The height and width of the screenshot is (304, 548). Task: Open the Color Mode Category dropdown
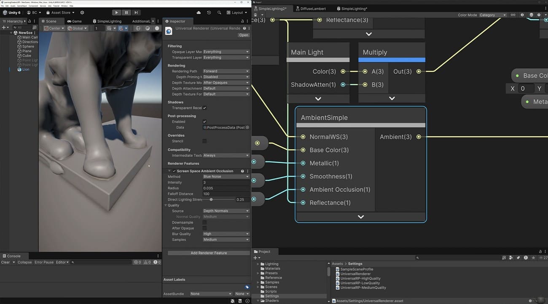(x=492, y=15)
